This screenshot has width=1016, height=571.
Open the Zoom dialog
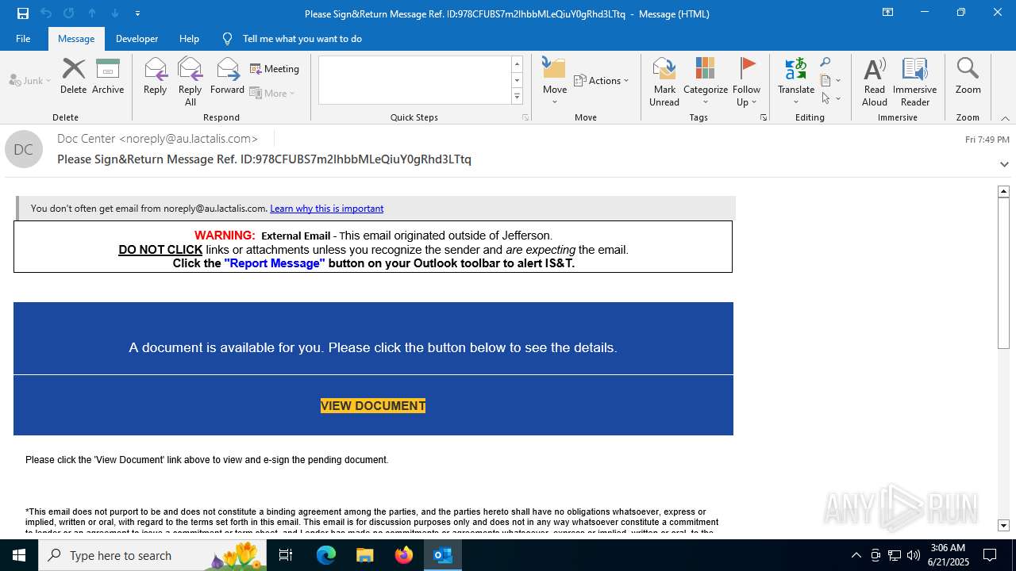pyautogui.click(x=968, y=76)
